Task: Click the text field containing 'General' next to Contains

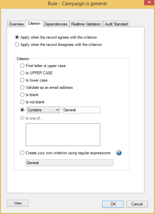Action: (x=81, y=110)
